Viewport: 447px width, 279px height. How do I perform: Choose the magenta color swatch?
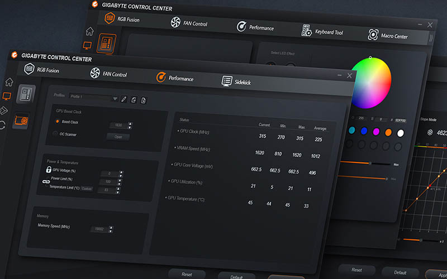tap(376, 132)
